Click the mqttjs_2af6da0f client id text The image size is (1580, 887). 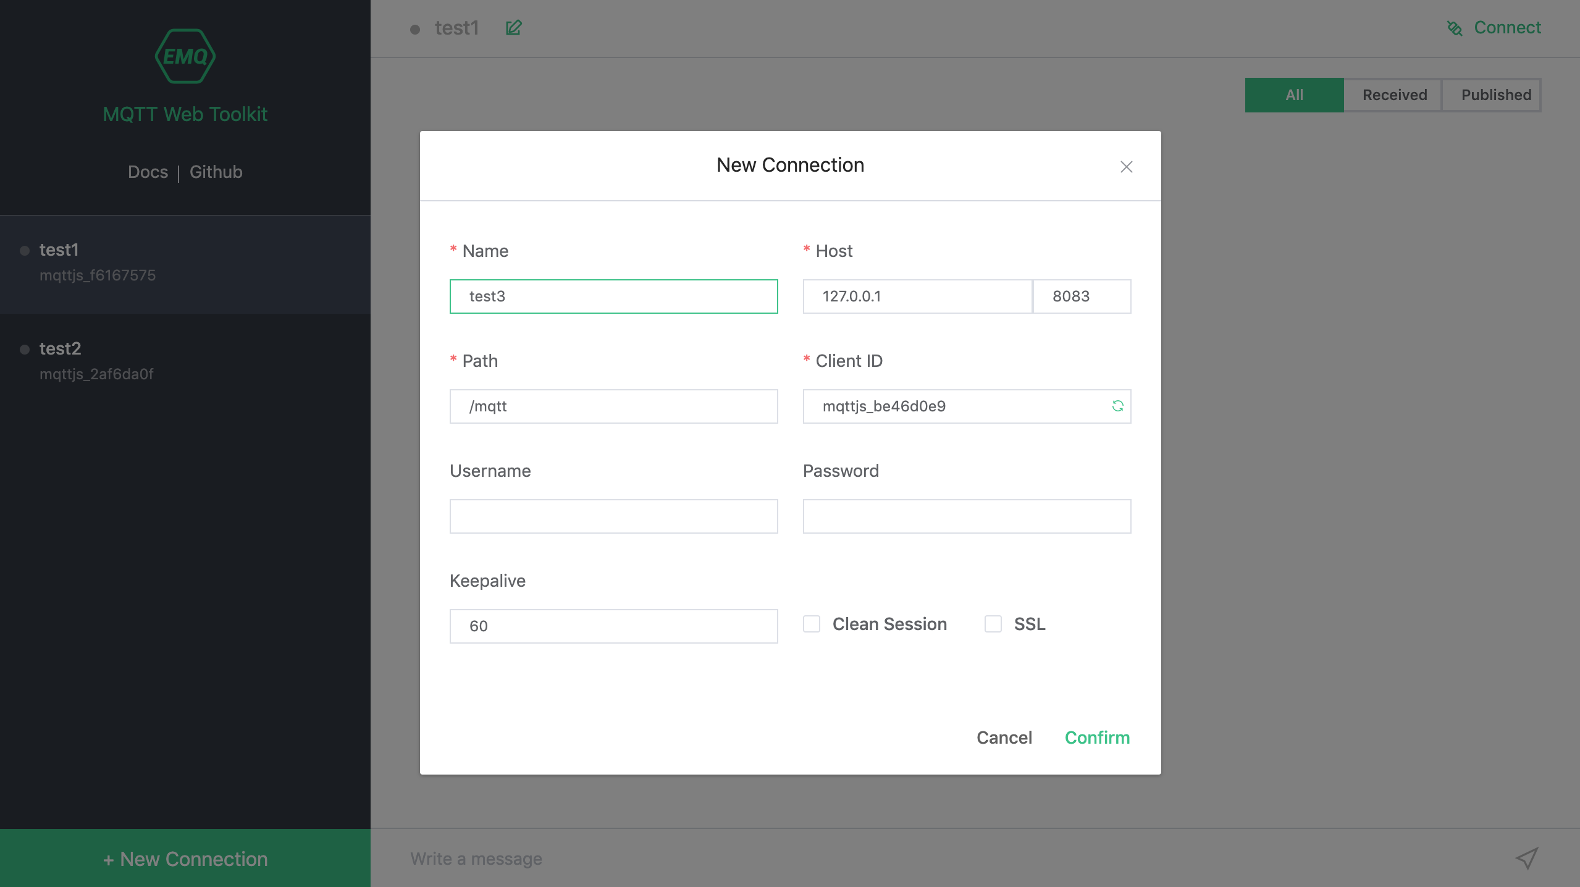[x=96, y=374]
